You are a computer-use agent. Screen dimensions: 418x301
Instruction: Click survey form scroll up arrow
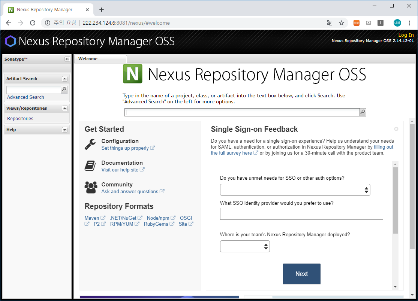(x=395, y=164)
